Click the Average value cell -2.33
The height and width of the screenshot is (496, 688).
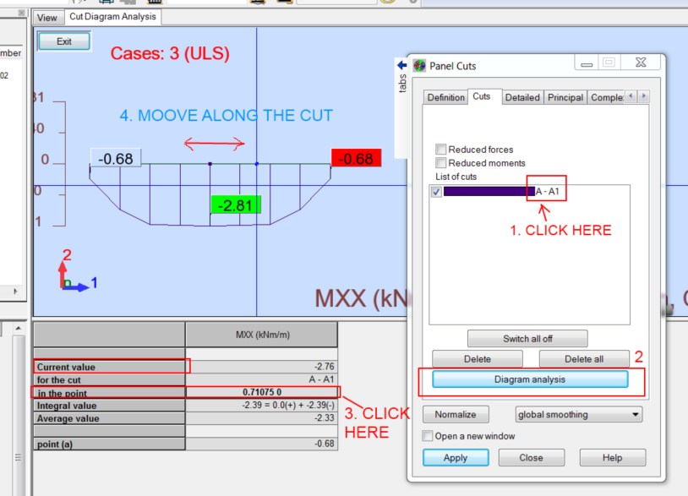pyautogui.click(x=262, y=417)
